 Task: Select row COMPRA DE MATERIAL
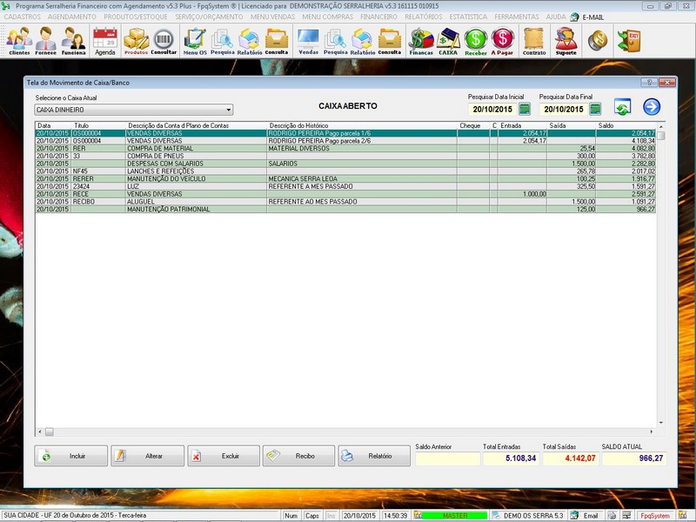[345, 148]
